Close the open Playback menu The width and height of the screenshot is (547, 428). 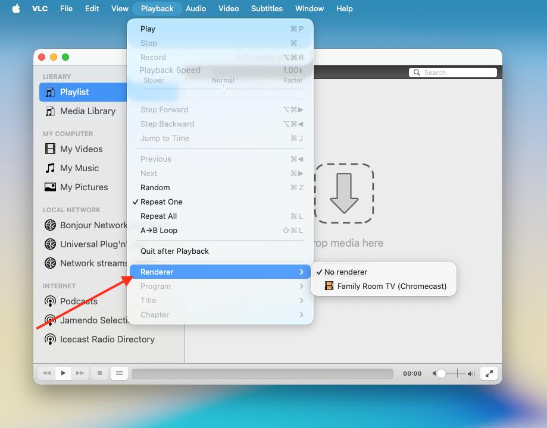point(157,8)
